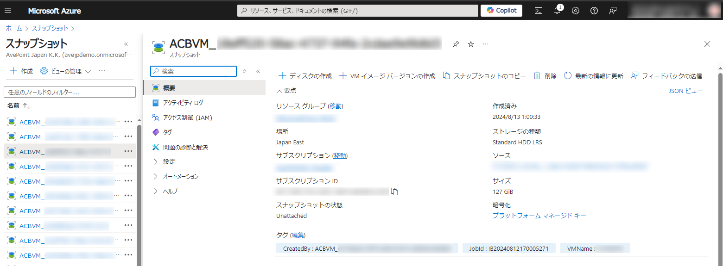Close the snapshot detail blade
Viewport: 723px width, 266px height.
coord(707,44)
